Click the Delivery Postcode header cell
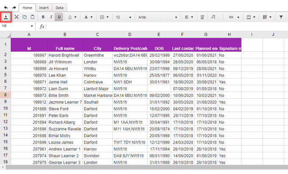This screenshot has height=174, width=288. point(130,45)
